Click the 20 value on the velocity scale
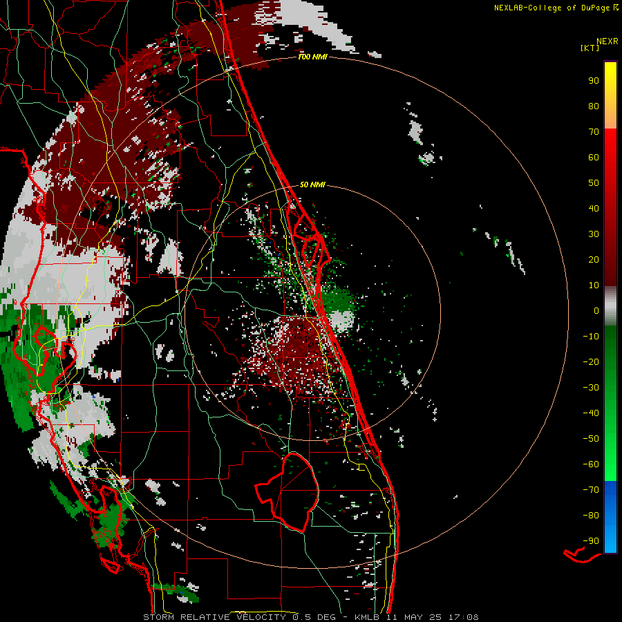The image size is (622, 622). (x=594, y=260)
